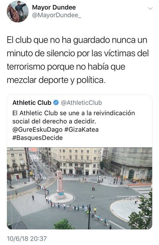159x245 pixels.
Task: Click the word 'terrorismo' in the tweet
Action: pos(26,67)
